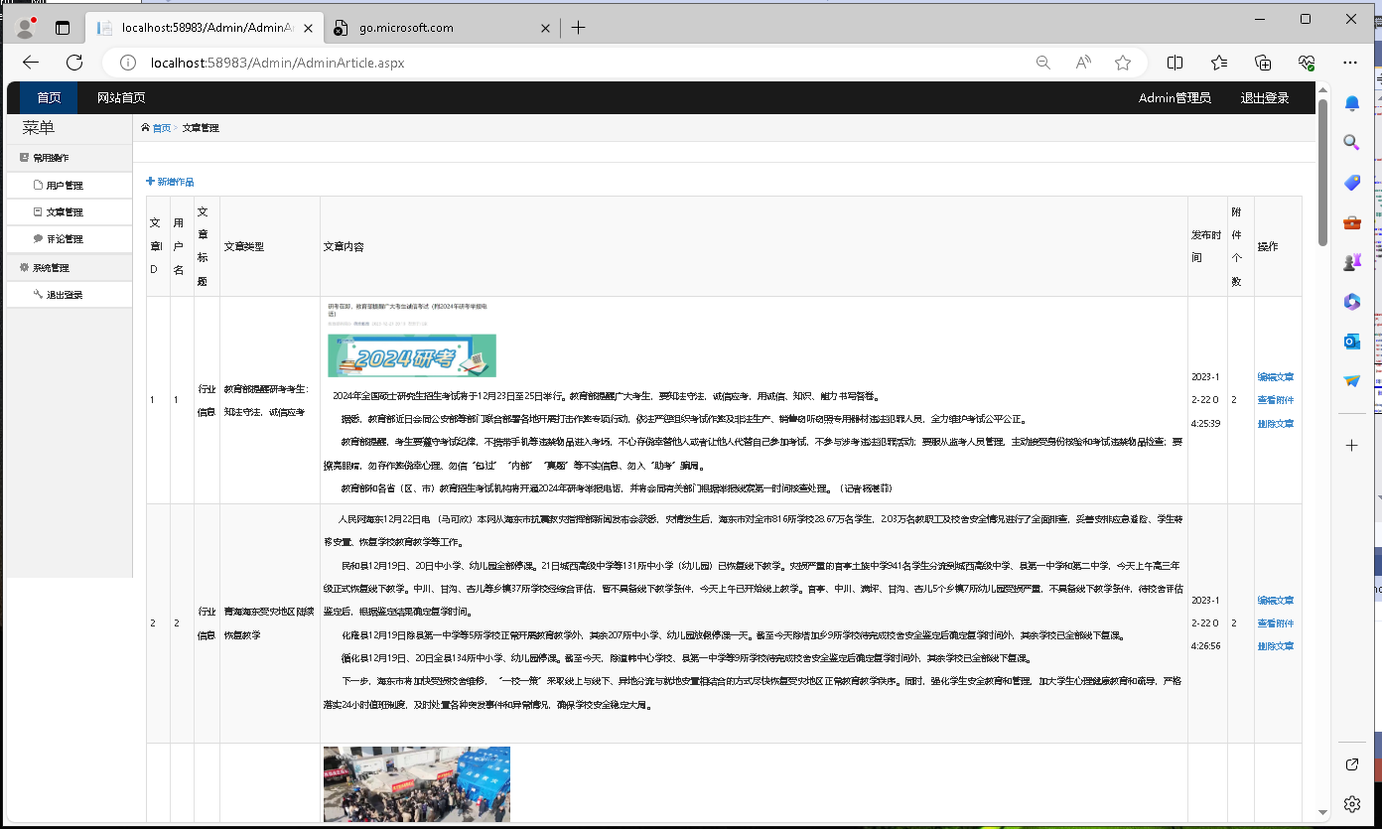Toggle the favorites star for this page
Image resolution: width=1382 pixels, height=829 pixels.
(x=1123, y=62)
